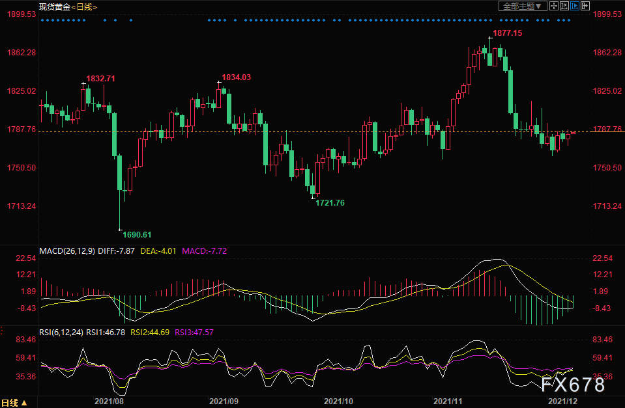Viewport: 625px width, 408px height.
Task: Click the 2021/10 date marker
Action: (x=338, y=401)
